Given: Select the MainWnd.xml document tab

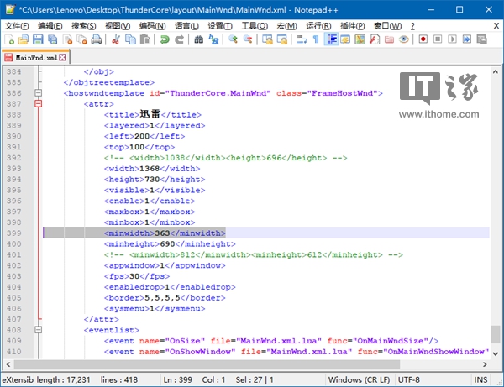Looking at the screenshot, I should (35, 57).
